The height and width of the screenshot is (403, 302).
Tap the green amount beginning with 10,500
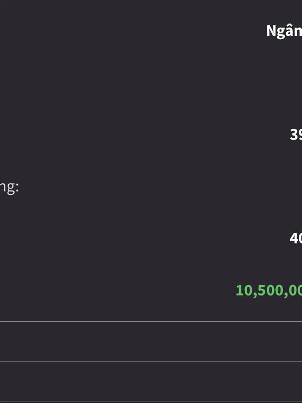tap(269, 290)
